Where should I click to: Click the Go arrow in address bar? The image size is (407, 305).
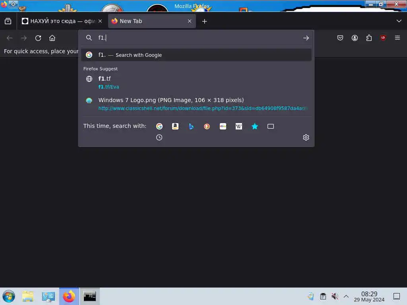click(x=306, y=38)
